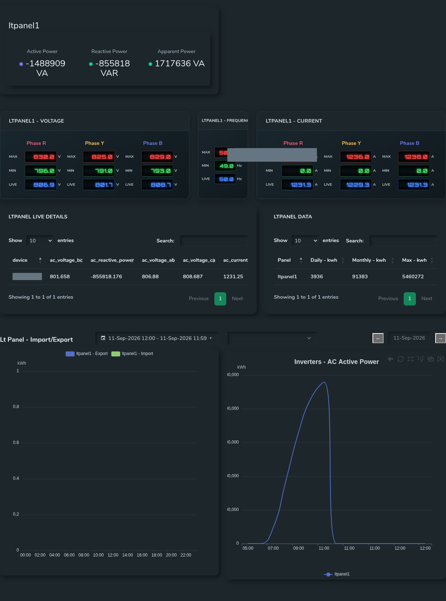
Task: Sort by the Max - kwh column arrows
Action: 432,260
